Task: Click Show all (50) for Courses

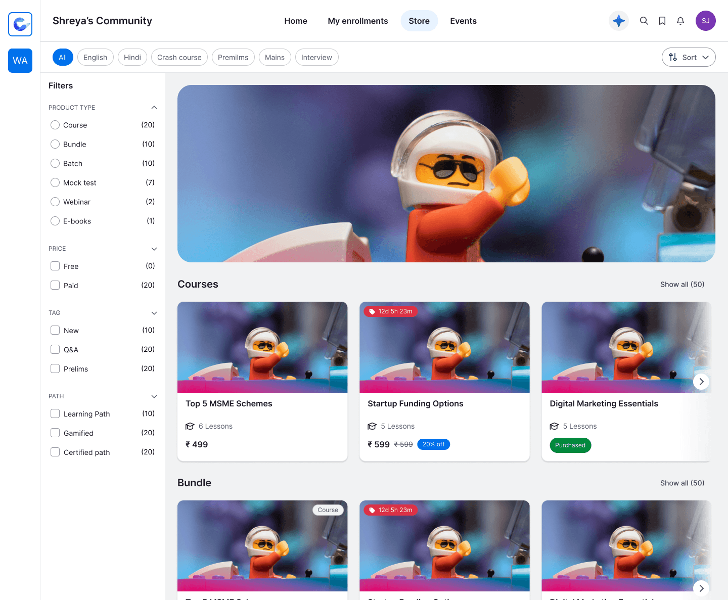Action: pos(682,284)
